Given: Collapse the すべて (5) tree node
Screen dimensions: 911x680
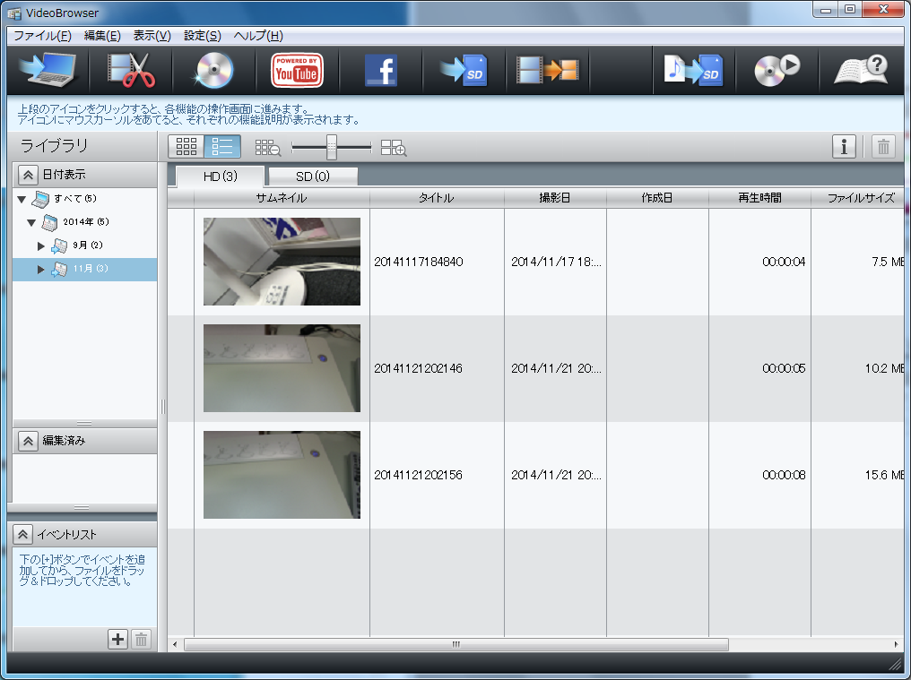Looking at the screenshot, I should (x=22, y=199).
